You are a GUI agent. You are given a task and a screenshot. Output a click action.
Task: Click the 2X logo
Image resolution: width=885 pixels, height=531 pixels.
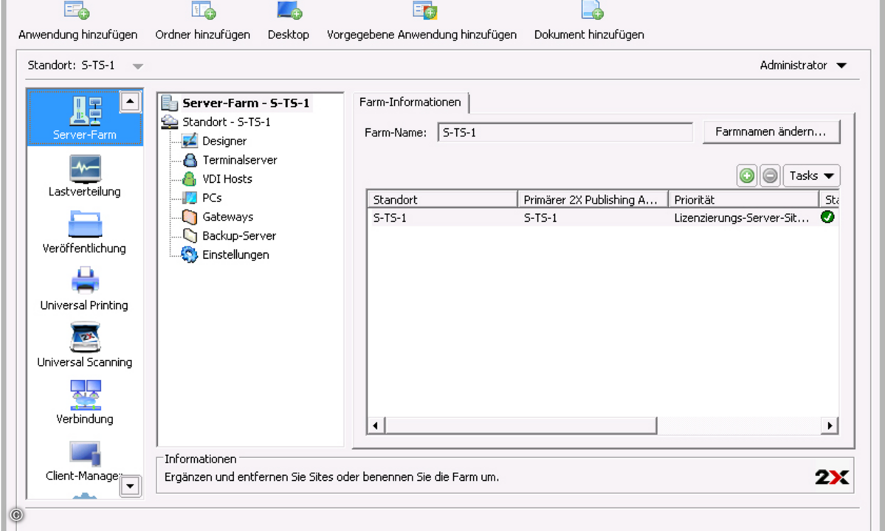[x=831, y=477]
